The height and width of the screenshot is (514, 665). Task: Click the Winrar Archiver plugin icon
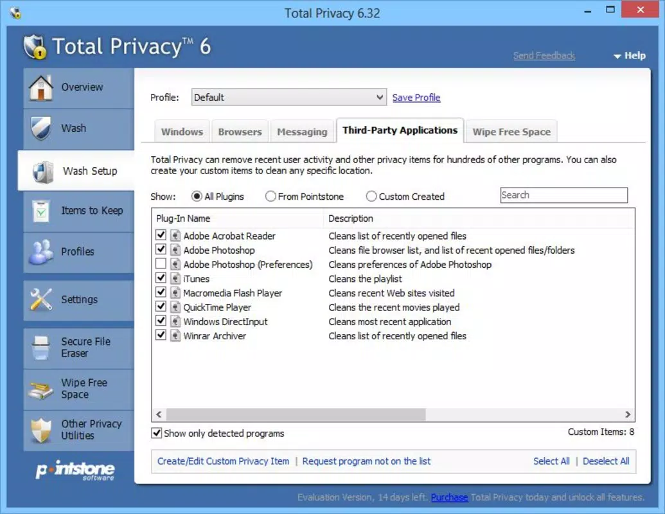tap(175, 335)
